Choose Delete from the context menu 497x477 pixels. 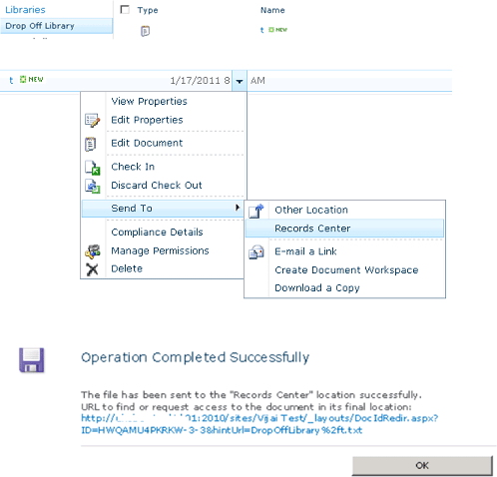tap(127, 268)
